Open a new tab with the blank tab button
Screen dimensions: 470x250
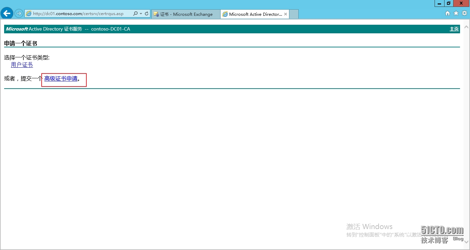coord(294,14)
